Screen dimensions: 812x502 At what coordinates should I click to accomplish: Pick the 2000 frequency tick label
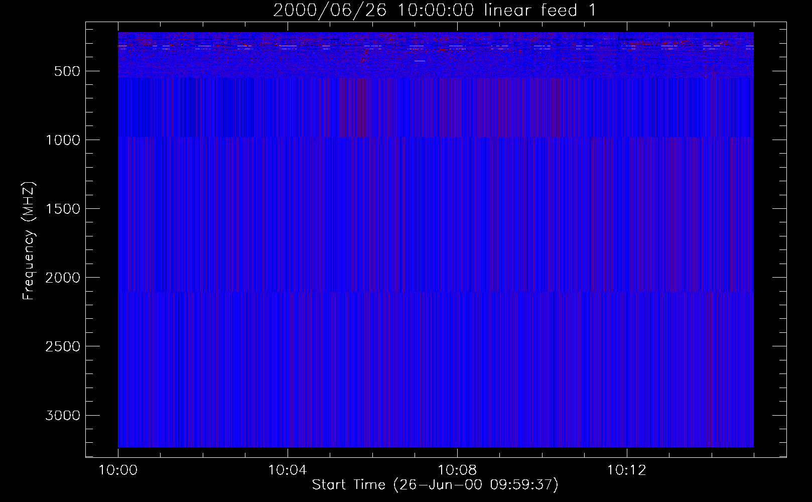63,278
